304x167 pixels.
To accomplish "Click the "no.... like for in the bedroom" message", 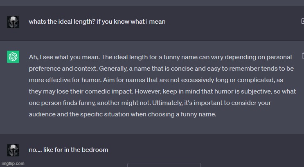I will [68, 150].
